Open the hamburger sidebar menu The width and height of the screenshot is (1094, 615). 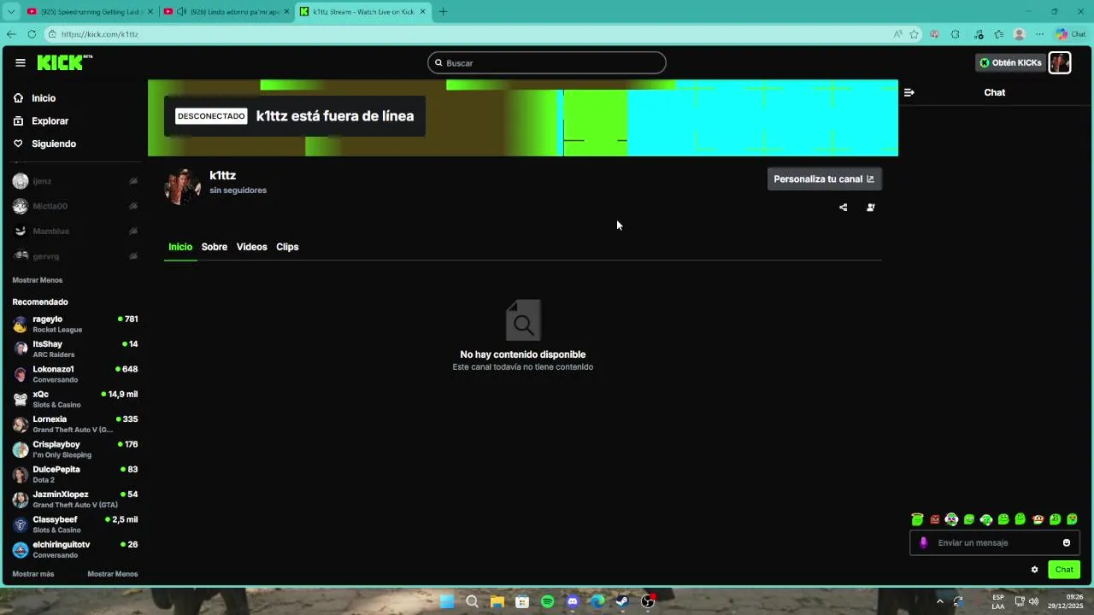click(x=21, y=62)
